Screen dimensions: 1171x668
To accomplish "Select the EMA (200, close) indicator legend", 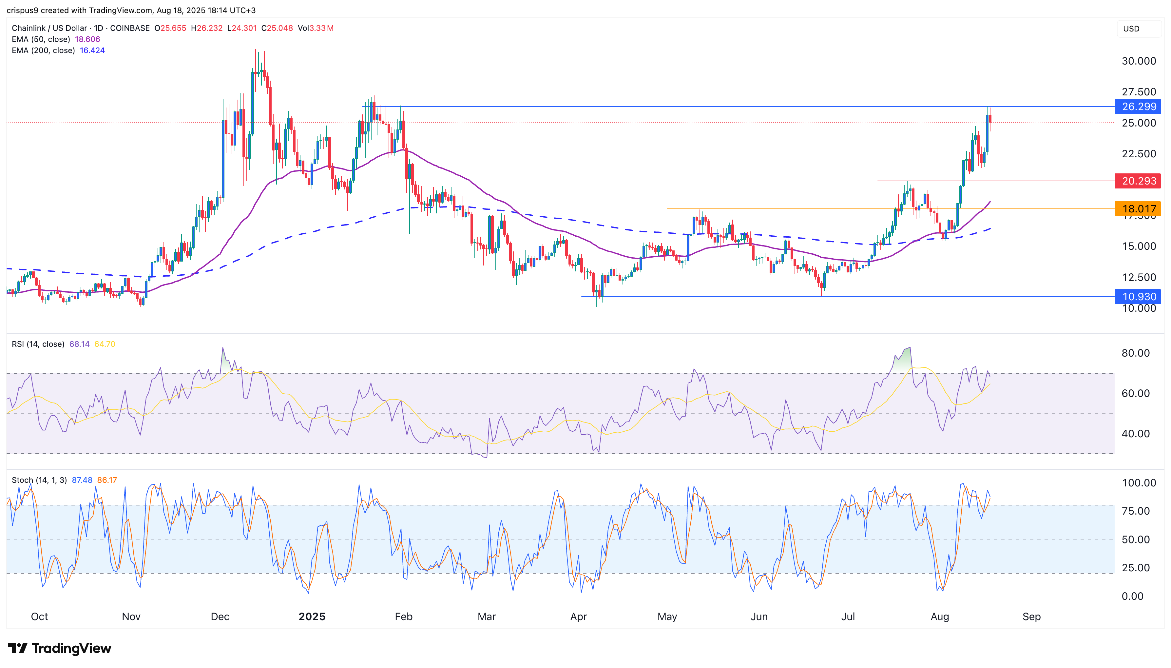I will coord(44,50).
